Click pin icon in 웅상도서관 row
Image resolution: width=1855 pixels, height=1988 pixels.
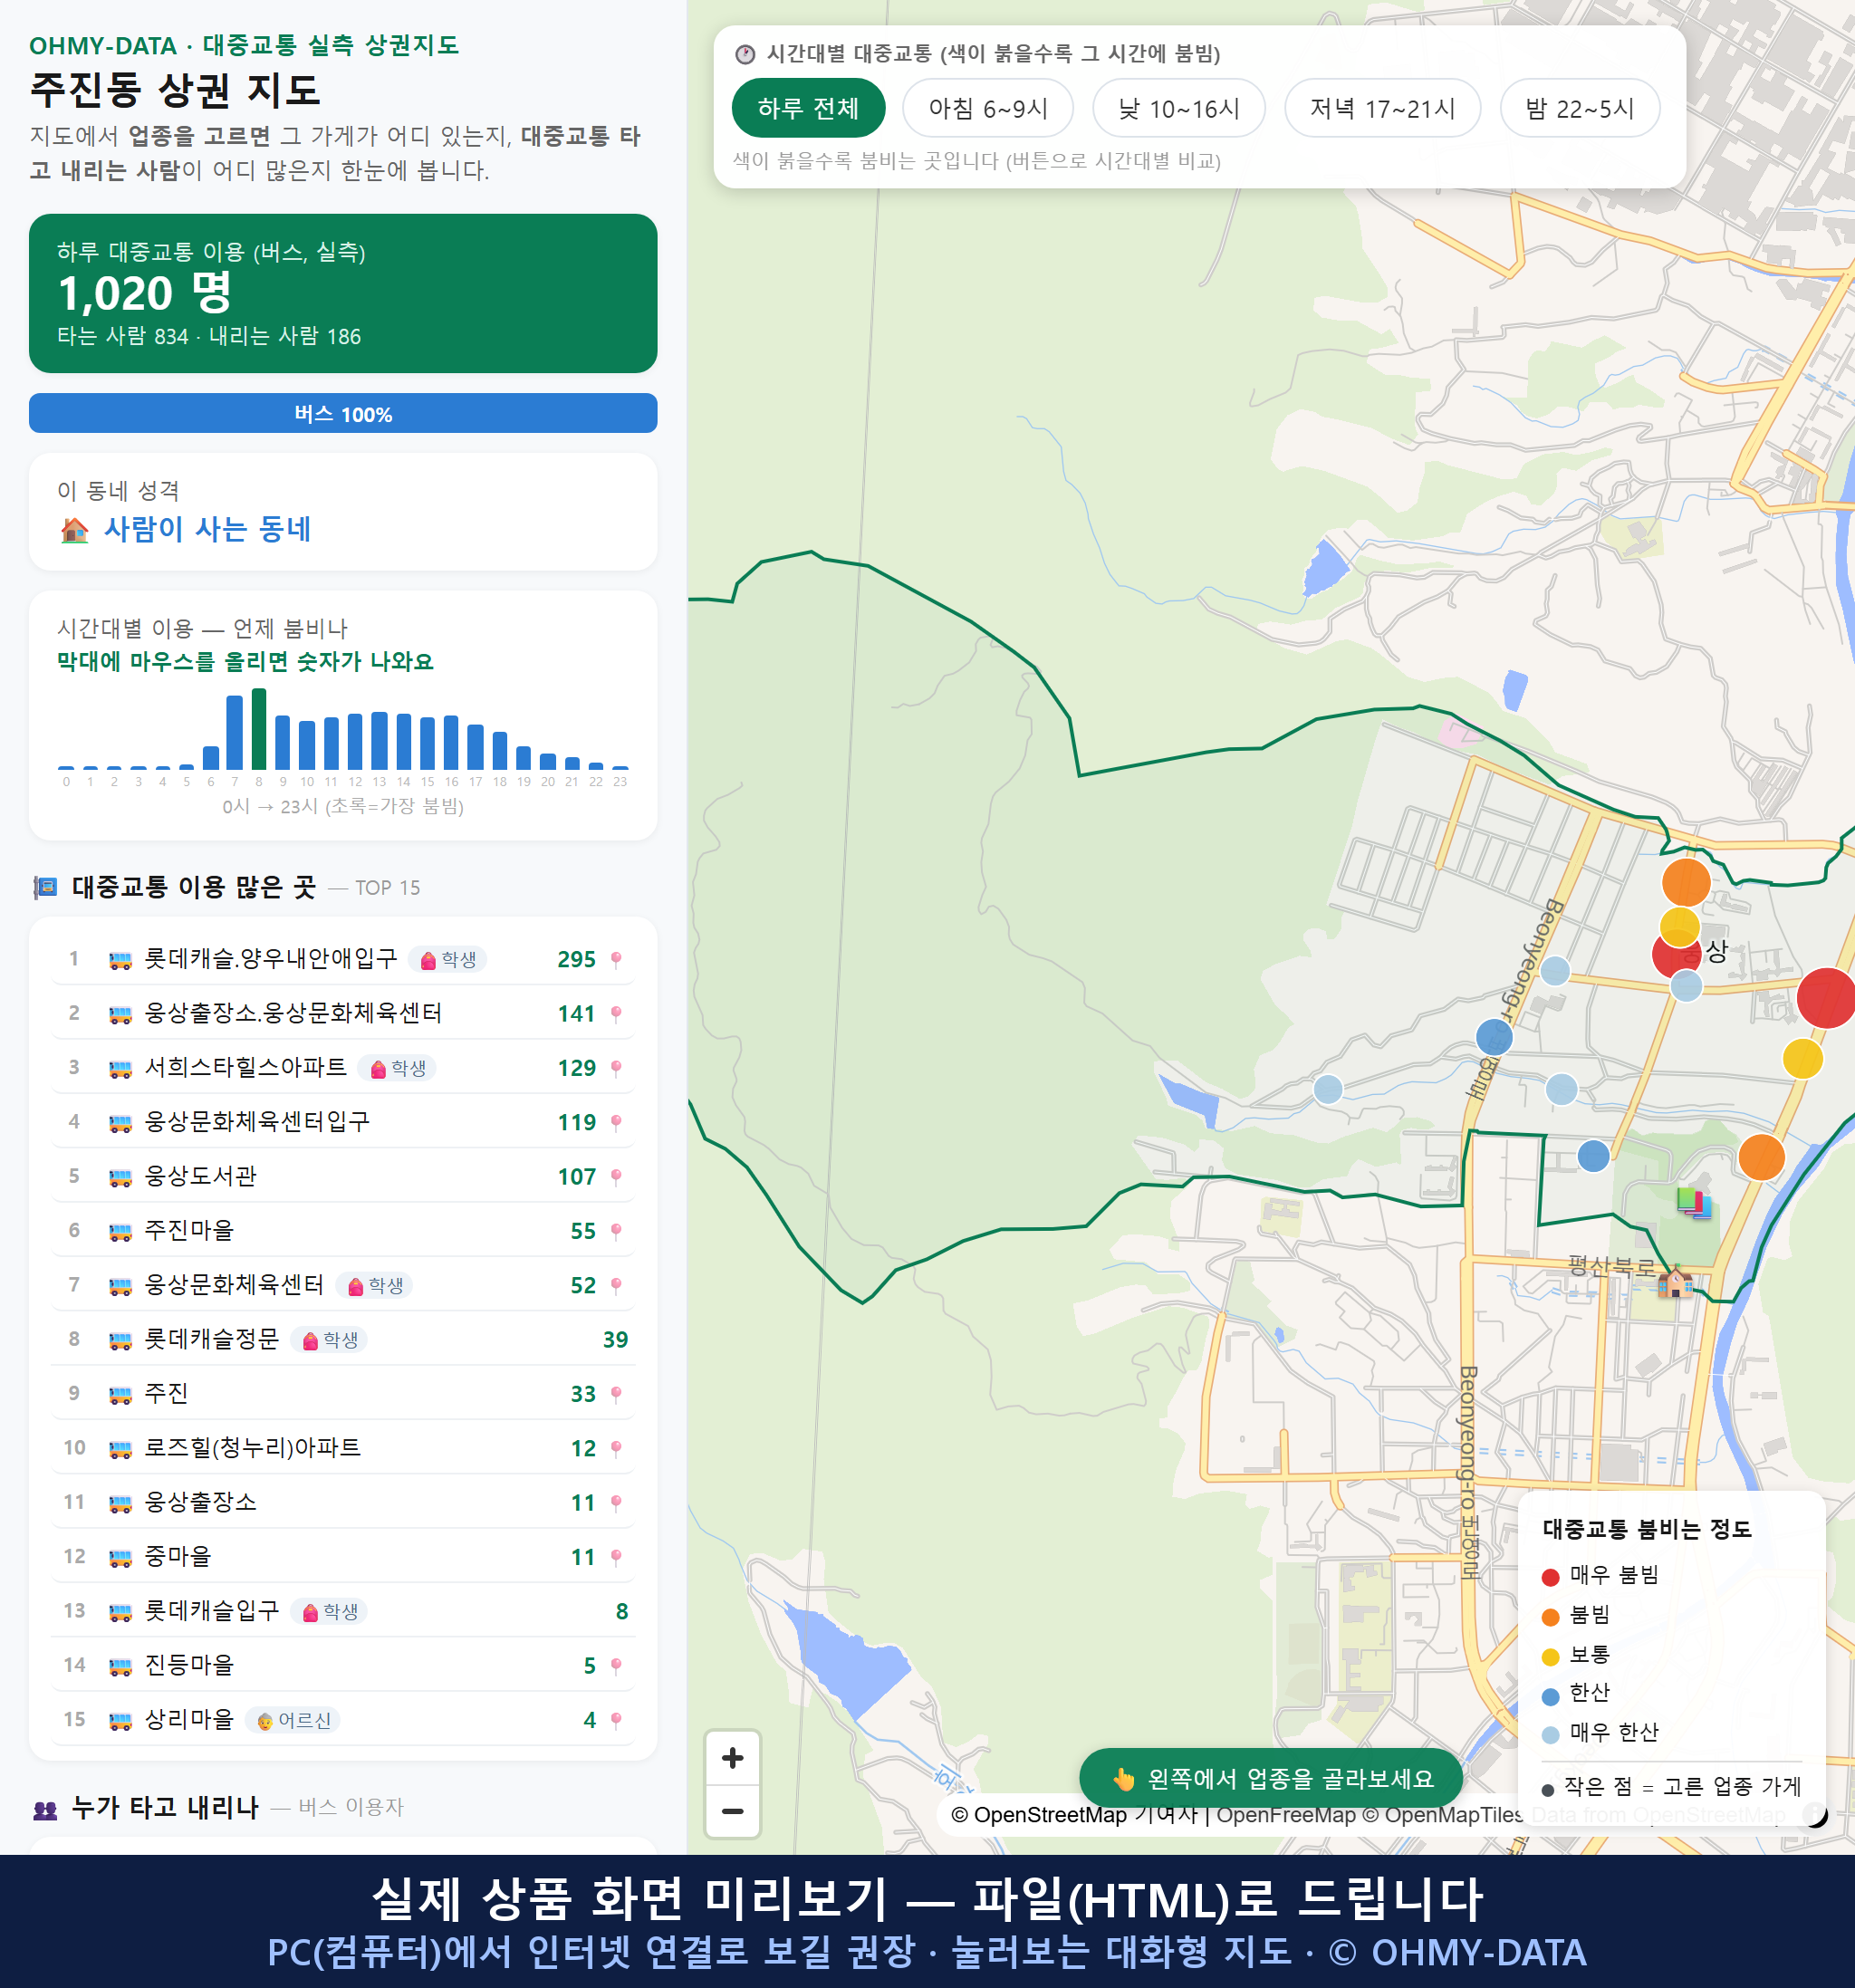[616, 1177]
